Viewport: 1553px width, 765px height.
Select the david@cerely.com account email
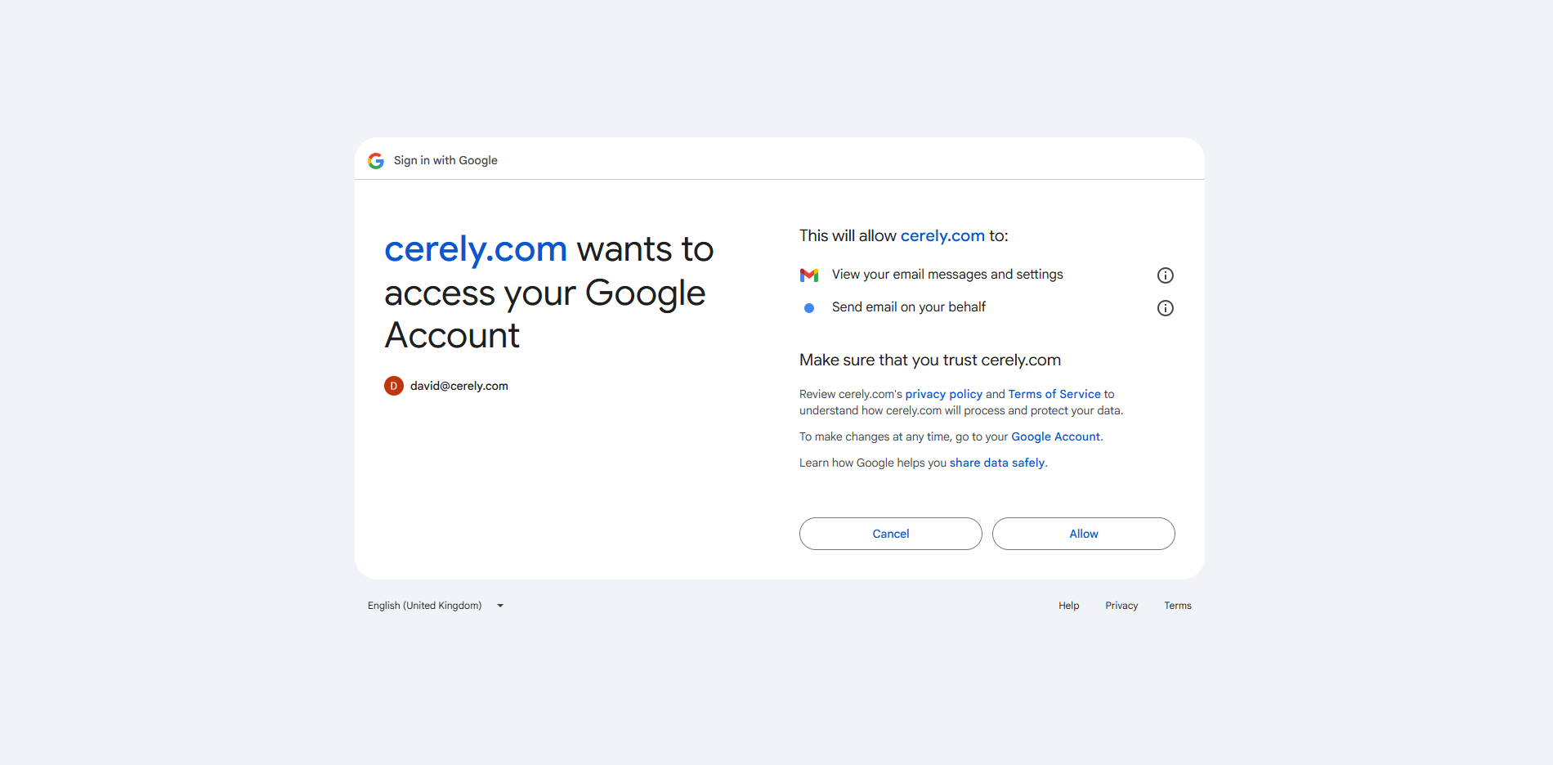[x=459, y=386]
